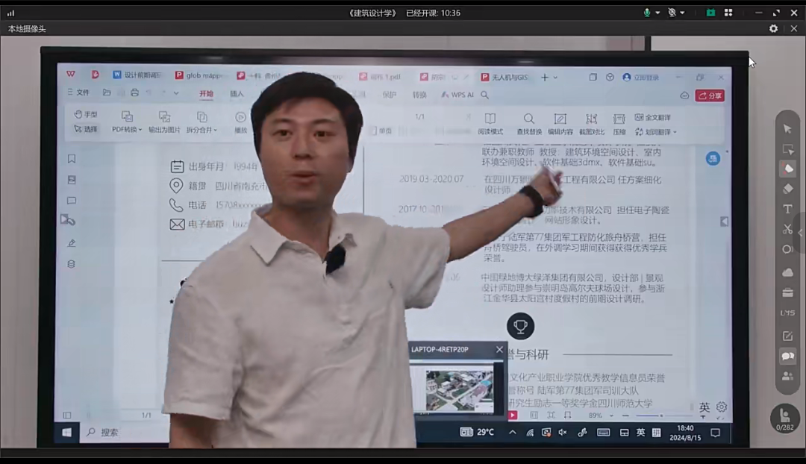Check the network signal bars icon
The height and width of the screenshot is (464, 806).
click(x=10, y=13)
